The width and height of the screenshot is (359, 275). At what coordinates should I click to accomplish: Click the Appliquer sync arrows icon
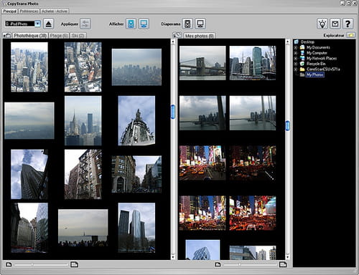(x=85, y=24)
